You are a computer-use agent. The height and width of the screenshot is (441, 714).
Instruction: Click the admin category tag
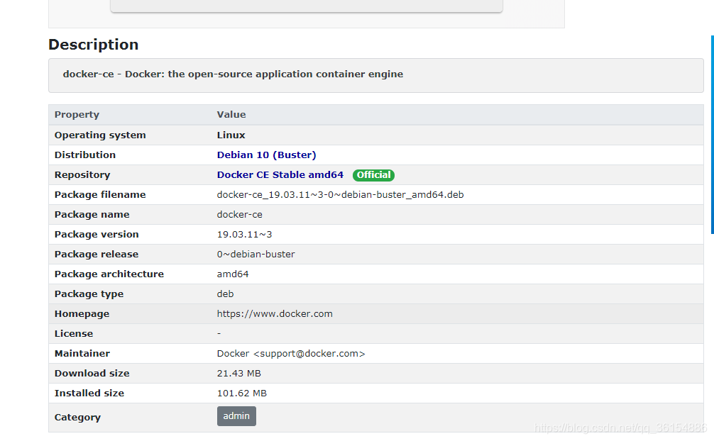click(236, 416)
